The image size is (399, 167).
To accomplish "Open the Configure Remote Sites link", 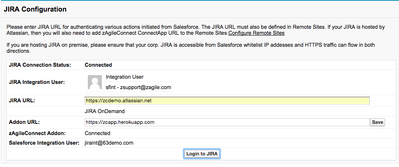I will (256, 33).
